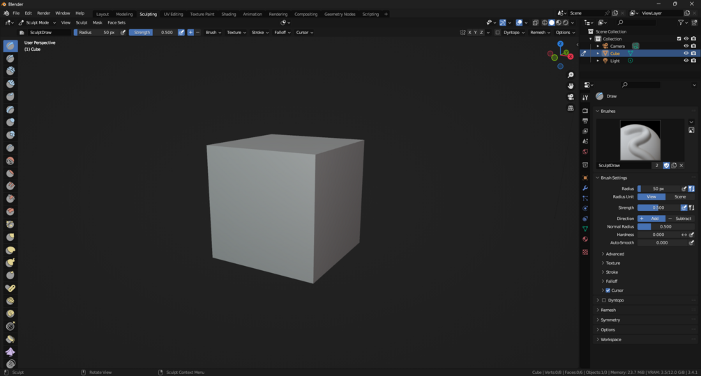Open the Stroke dropdown in header

[x=259, y=32]
